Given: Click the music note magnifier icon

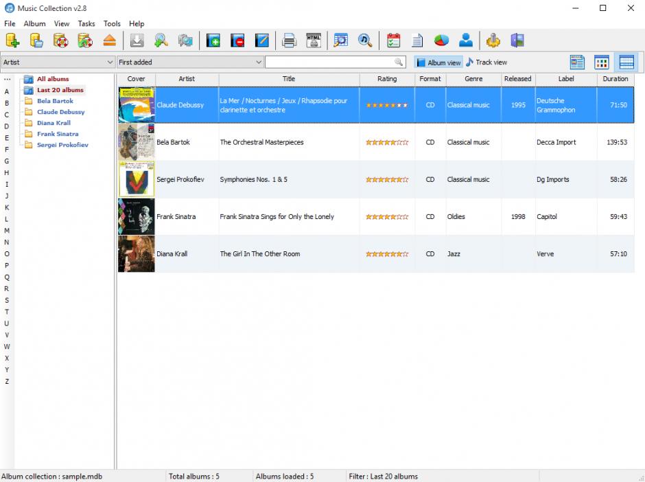Looking at the screenshot, I should [365, 41].
